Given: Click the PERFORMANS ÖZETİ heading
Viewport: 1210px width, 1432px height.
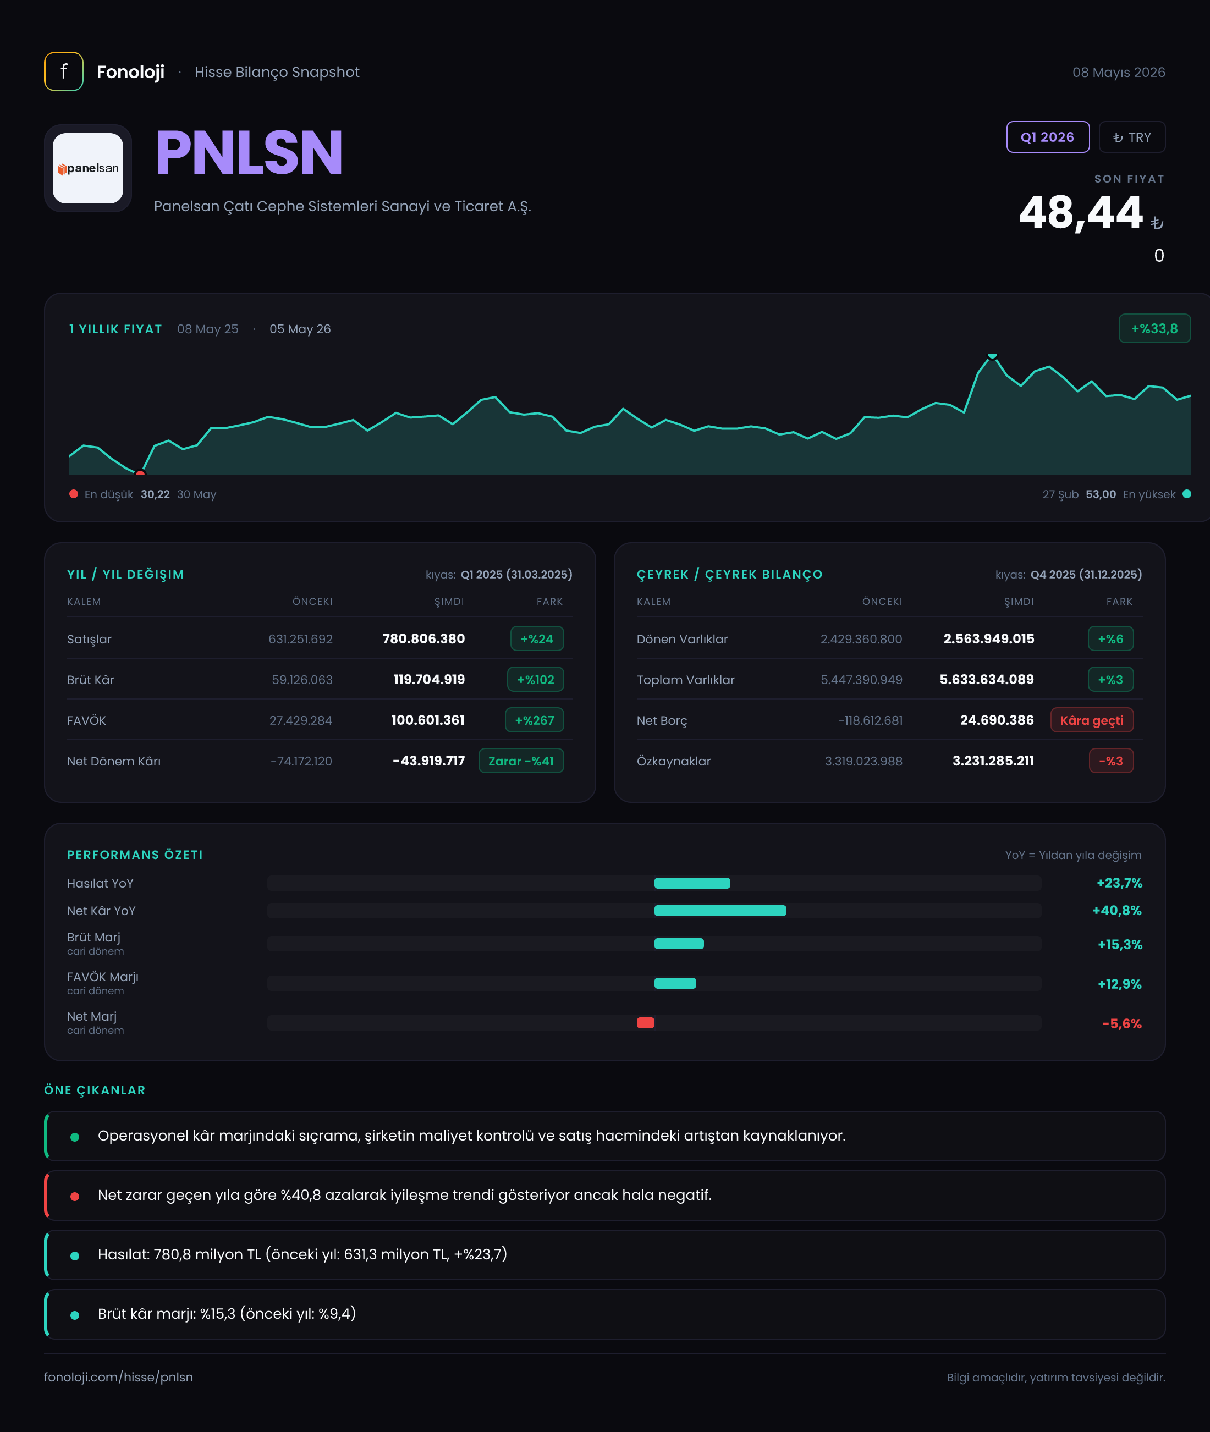Looking at the screenshot, I should pyautogui.click(x=134, y=855).
